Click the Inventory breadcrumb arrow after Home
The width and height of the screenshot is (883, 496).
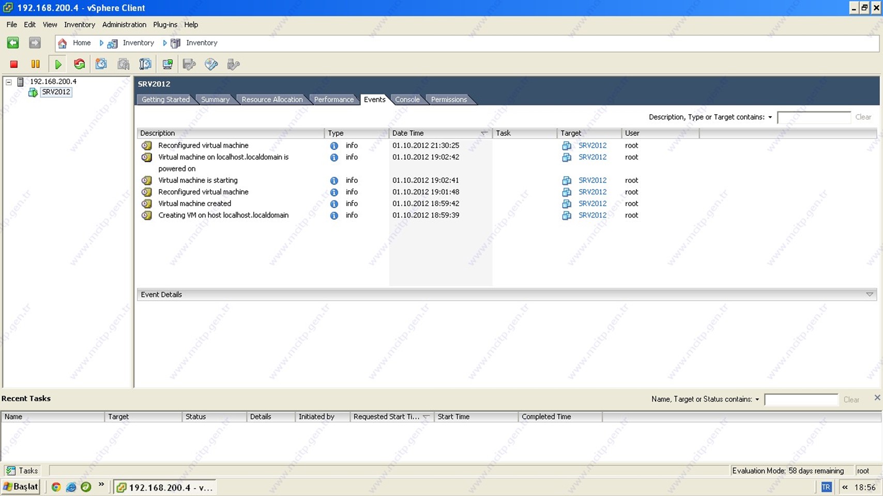(x=101, y=43)
